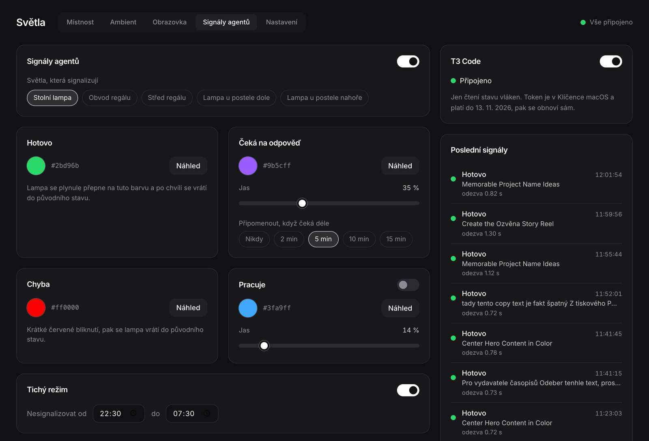
Task: Select the Střed regálu light chip
Action: point(167,98)
